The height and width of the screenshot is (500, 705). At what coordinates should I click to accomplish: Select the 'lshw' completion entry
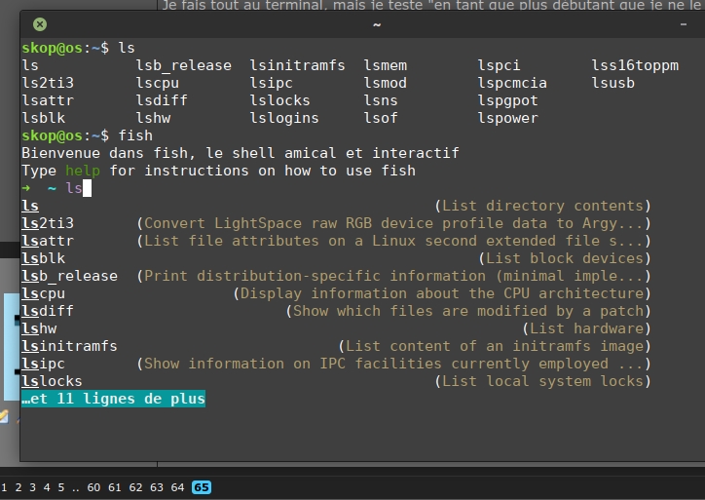39,328
